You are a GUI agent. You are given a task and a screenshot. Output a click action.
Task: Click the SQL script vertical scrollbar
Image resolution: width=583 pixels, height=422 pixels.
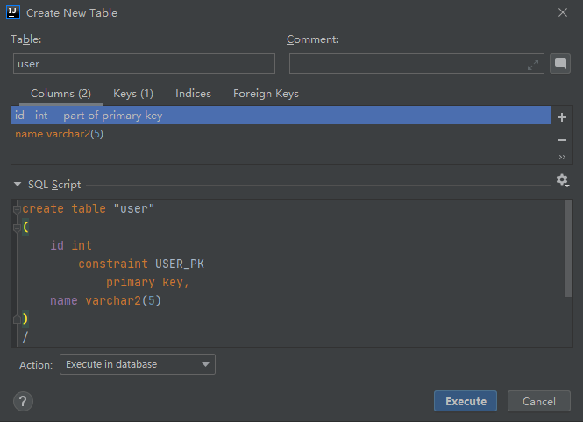tap(568, 250)
